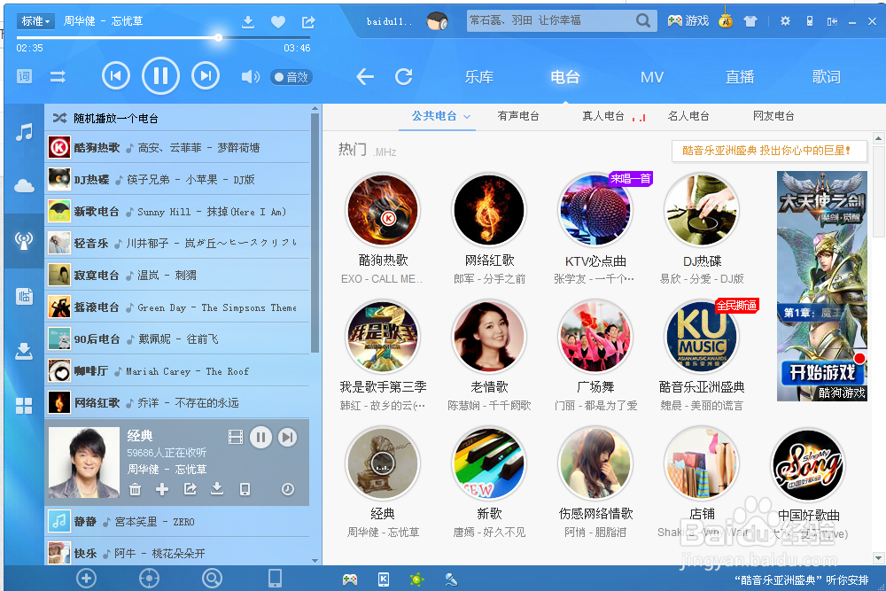886x591 pixels.
Task: Click 随机播放一个电台
Action: tap(116, 118)
